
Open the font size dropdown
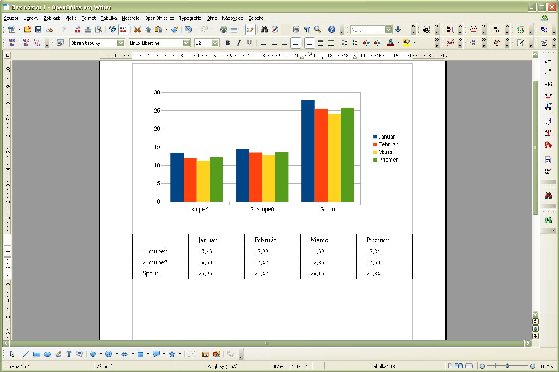click(x=215, y=43)
